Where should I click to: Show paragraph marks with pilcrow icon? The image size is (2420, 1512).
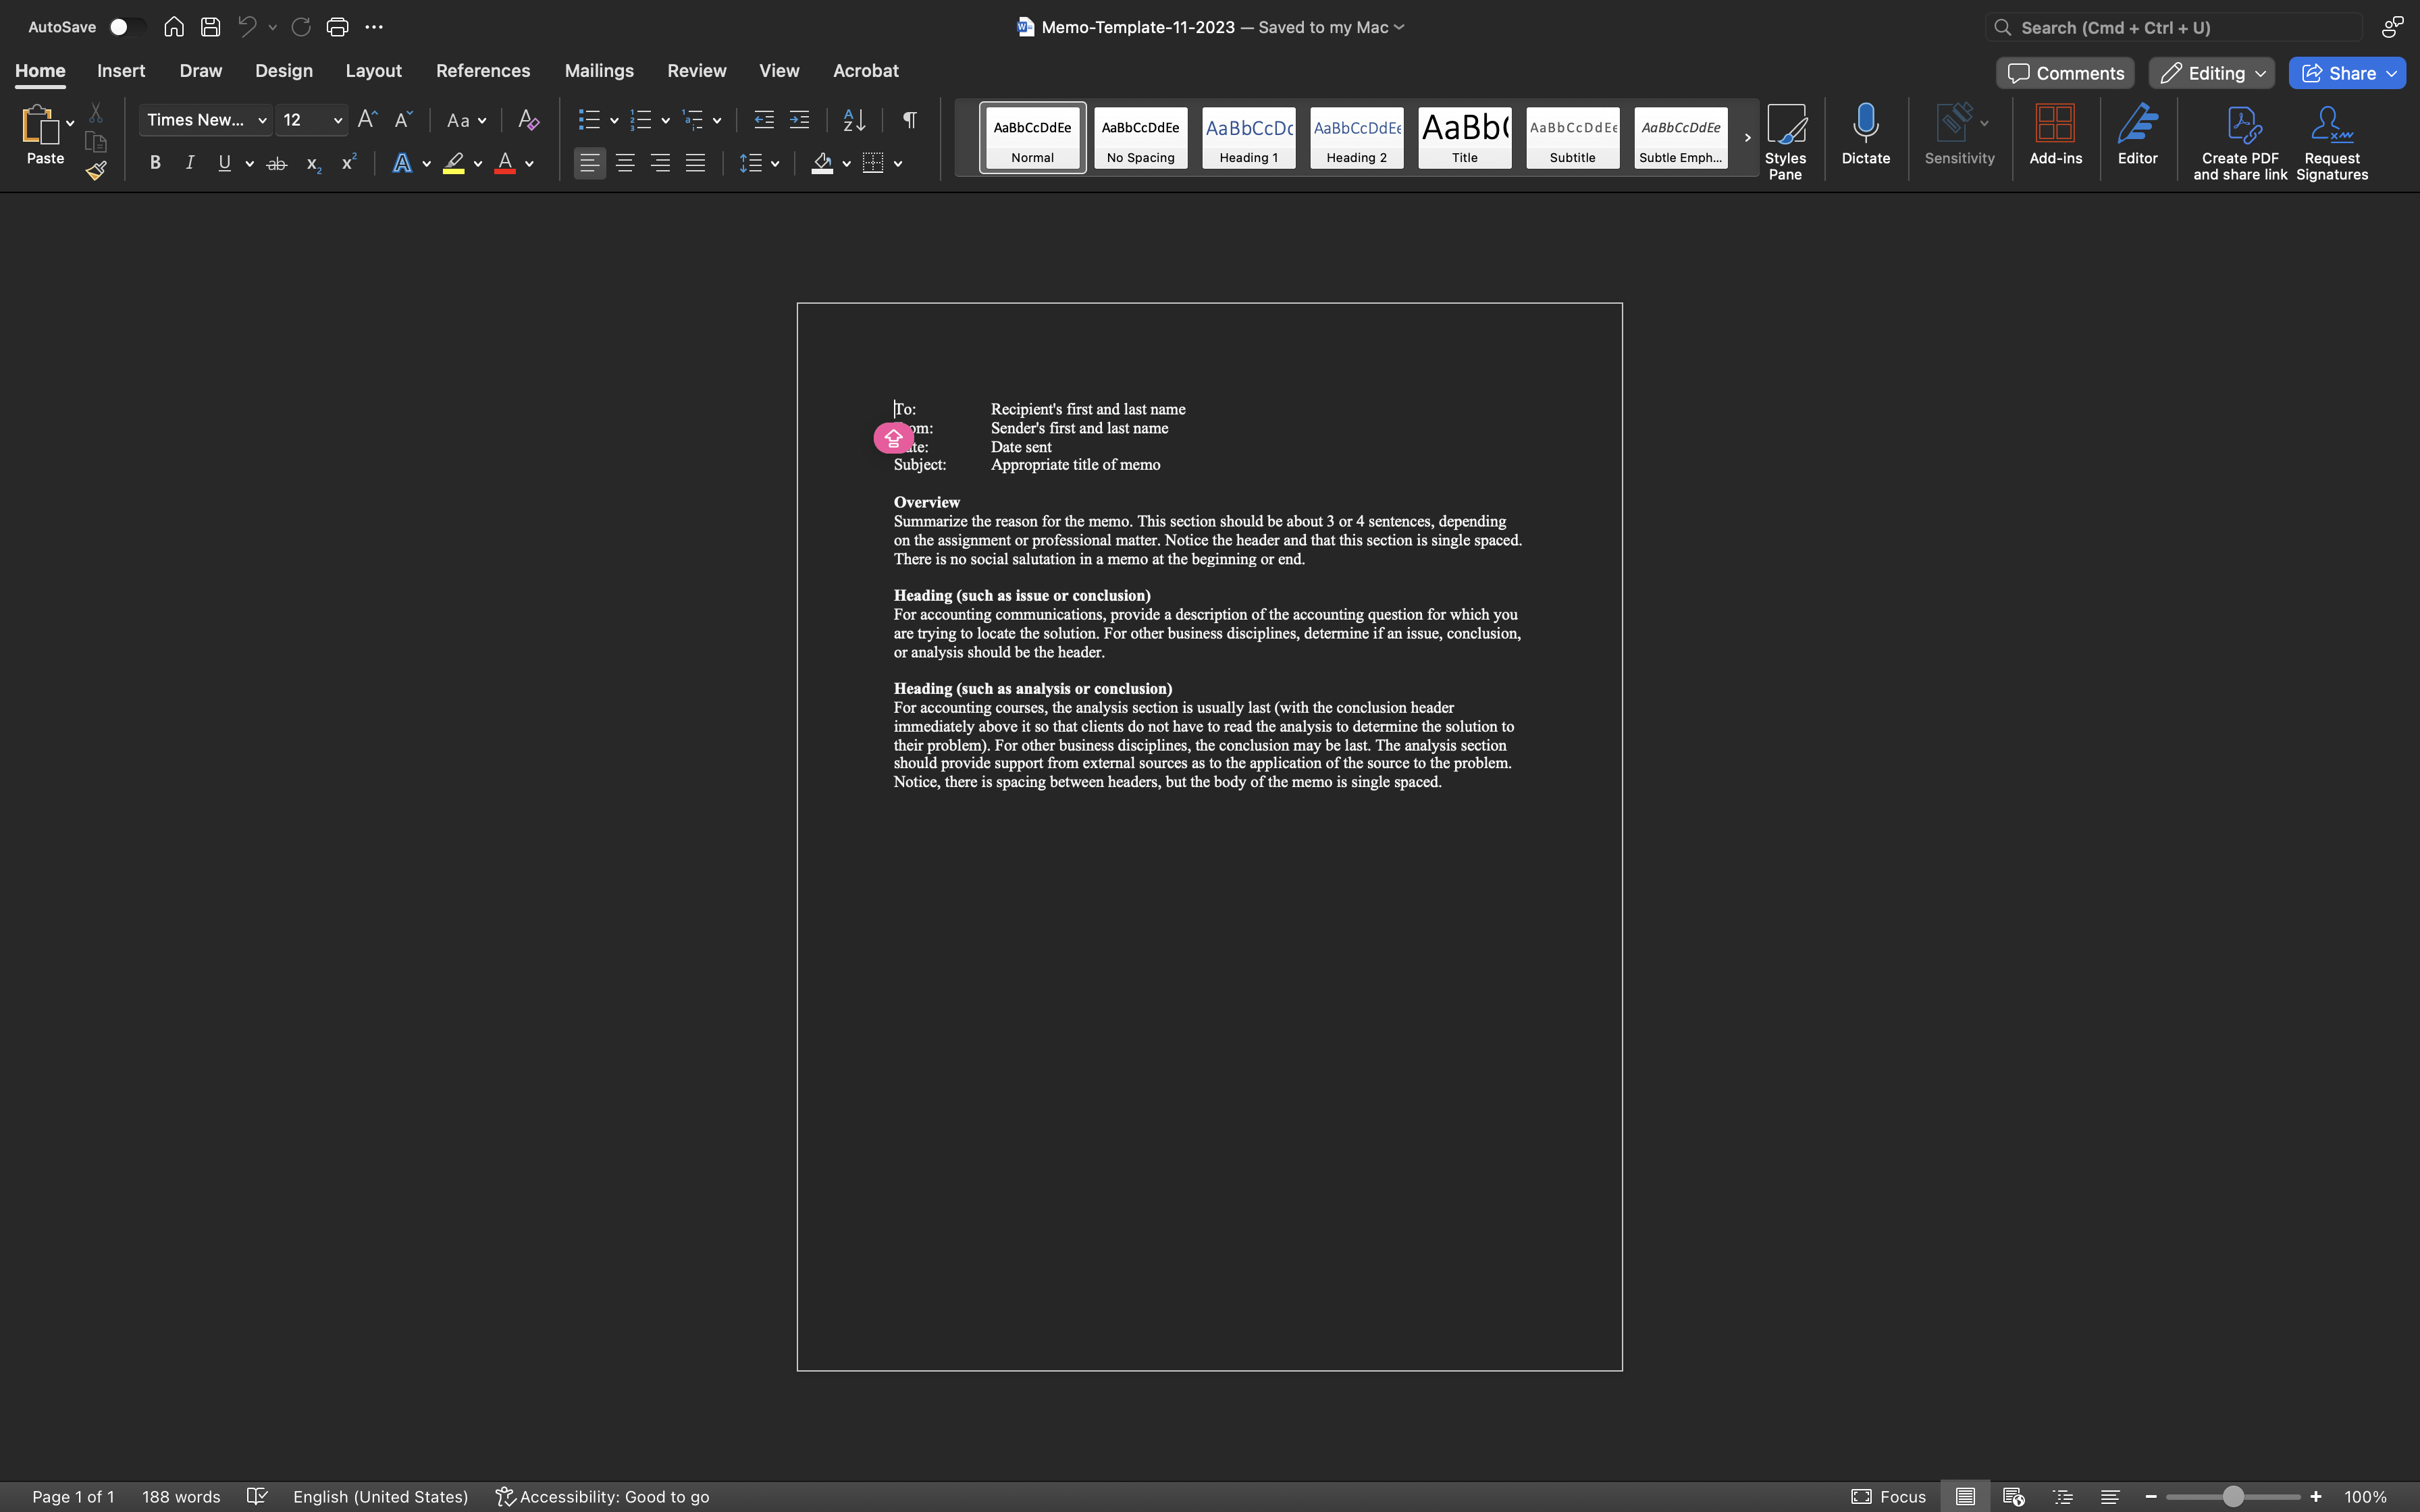pyautogui.click(x=909, y=120)
